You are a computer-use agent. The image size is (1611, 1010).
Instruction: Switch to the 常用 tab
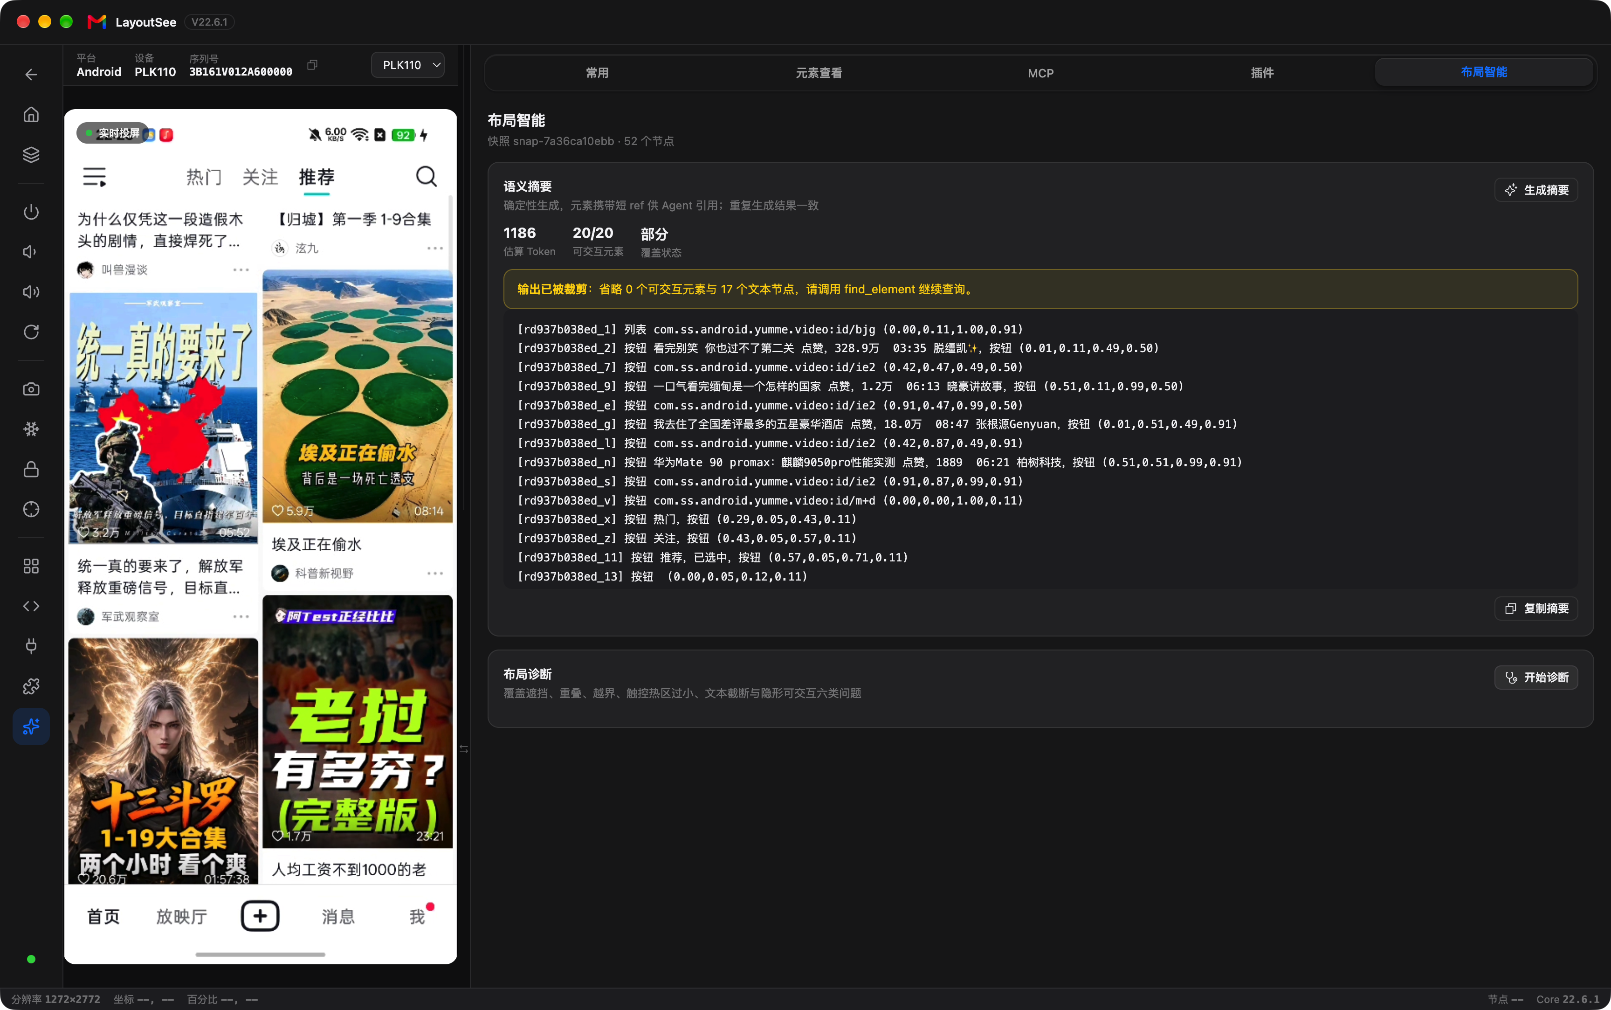coord(597,72)
